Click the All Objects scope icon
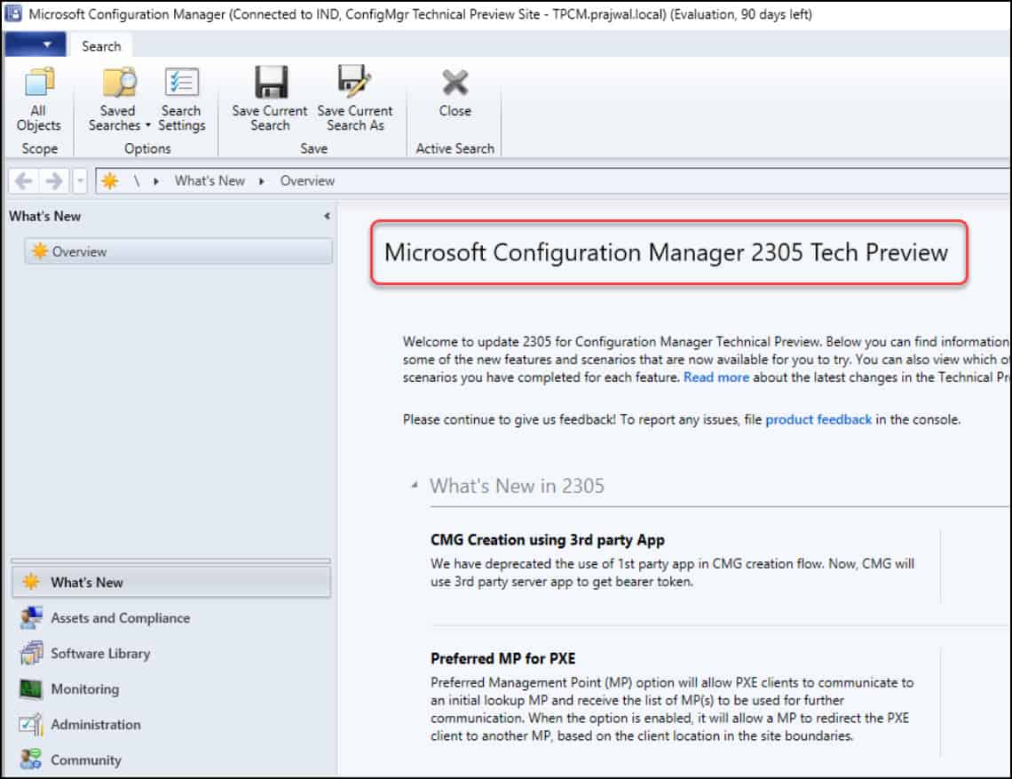Image resolution: width=1012 pixels, height=779 pixels. 39,82
